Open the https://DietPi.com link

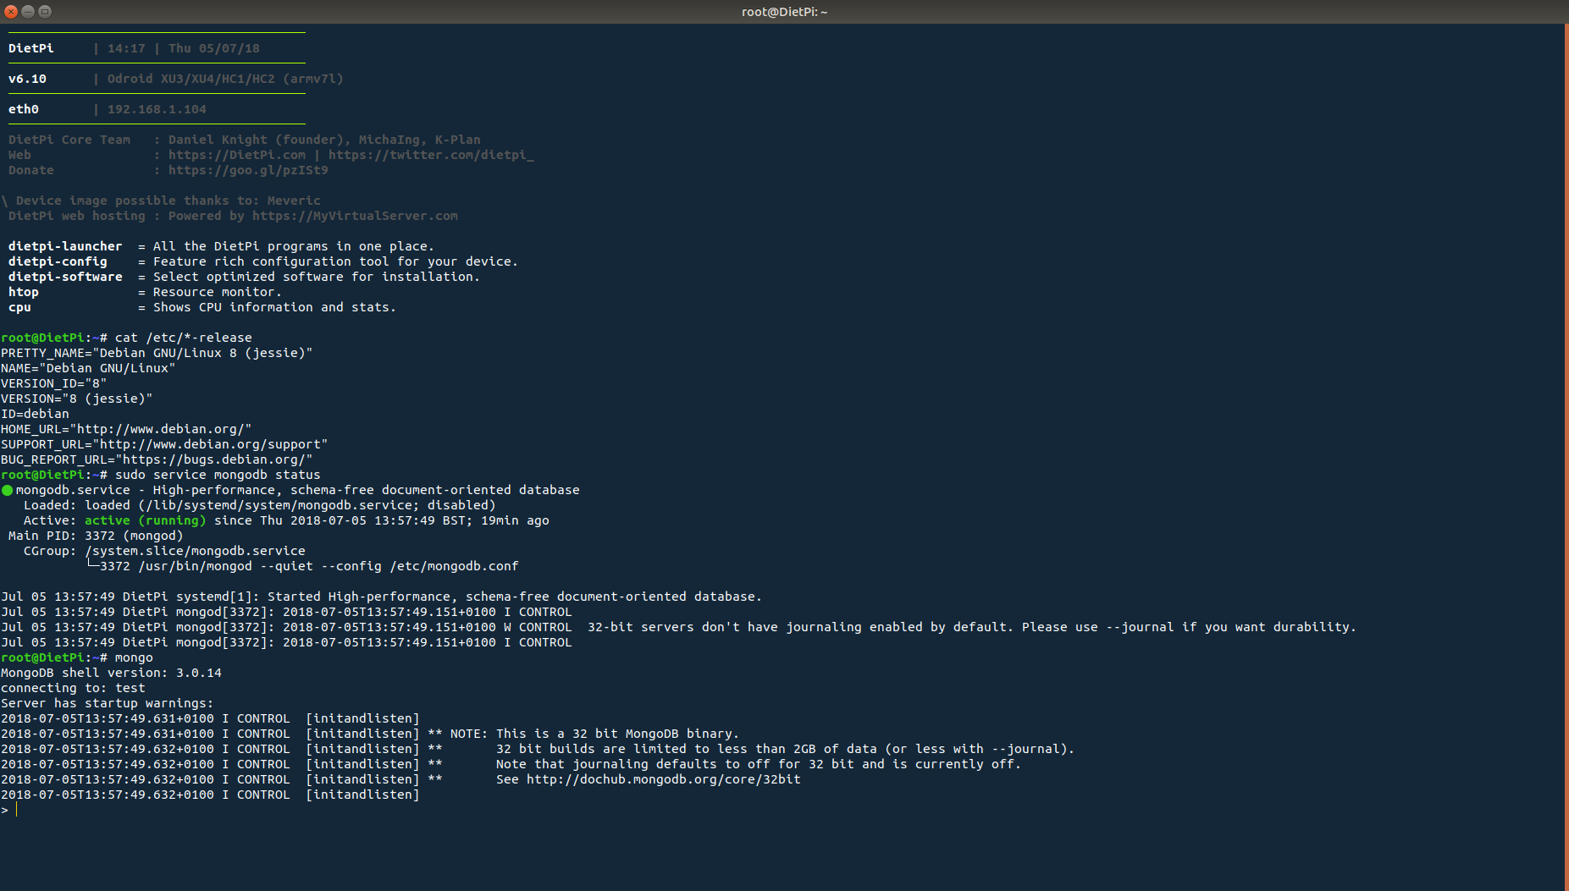click(237, 155)
